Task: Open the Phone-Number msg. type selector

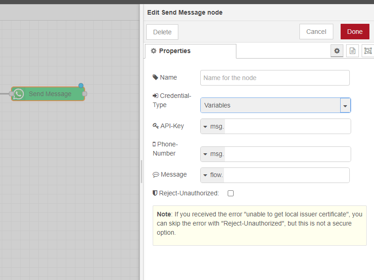Action: tap(213, 154)
